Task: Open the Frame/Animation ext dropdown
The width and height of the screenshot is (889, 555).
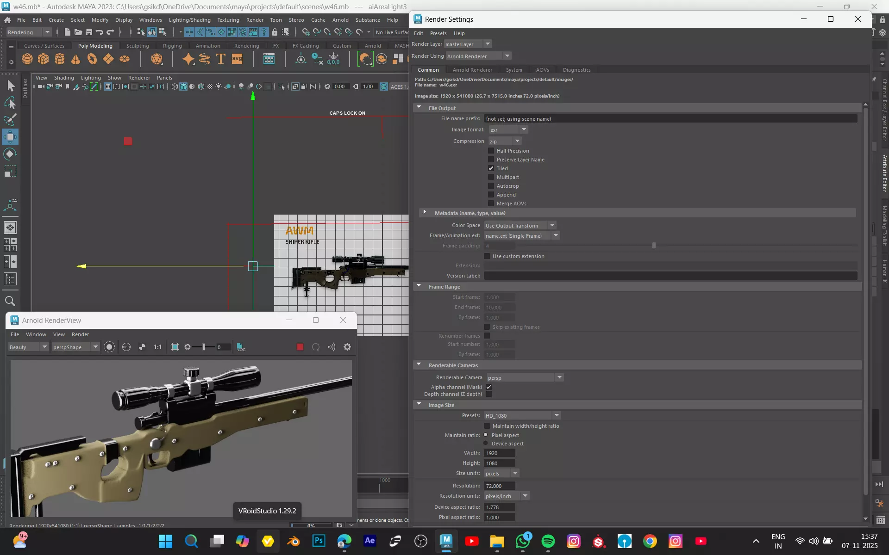Action: (x=522, y=236)
